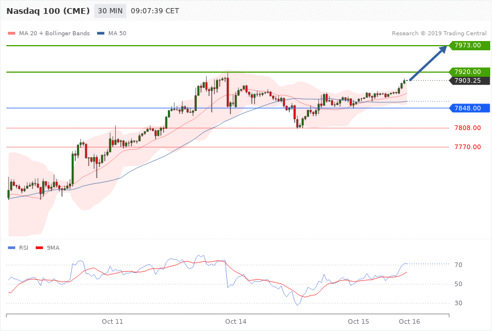The height and width of the screenshot is (333, 492).
Task: Click the Oct 14 date label
Action: coord(236,321)
